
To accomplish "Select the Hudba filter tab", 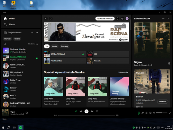I will (55, 46).
